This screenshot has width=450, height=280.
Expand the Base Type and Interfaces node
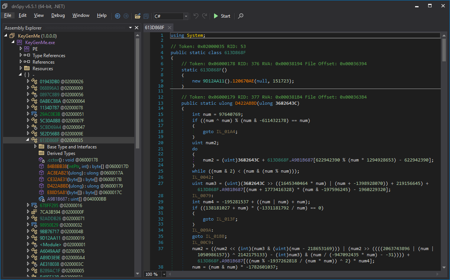36,147
